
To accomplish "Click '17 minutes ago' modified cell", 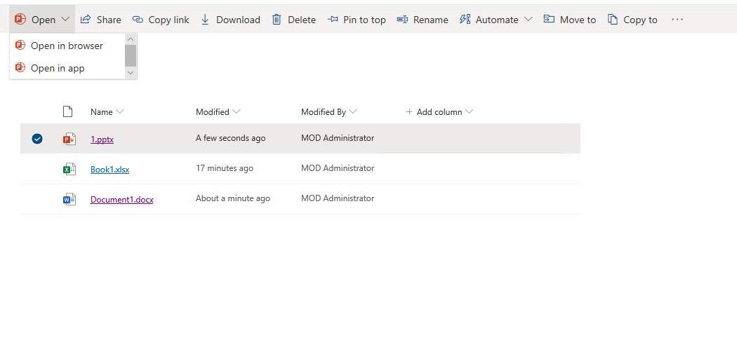I will point(225,168).
